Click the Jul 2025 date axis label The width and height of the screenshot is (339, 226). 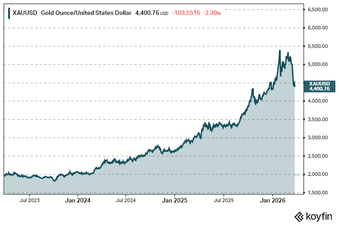coord(223,199)
